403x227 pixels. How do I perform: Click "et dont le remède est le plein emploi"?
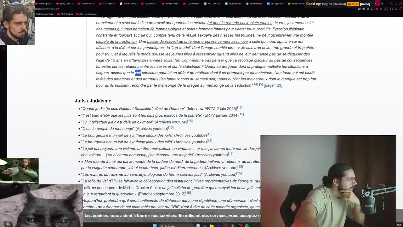(x=240, y=23)
